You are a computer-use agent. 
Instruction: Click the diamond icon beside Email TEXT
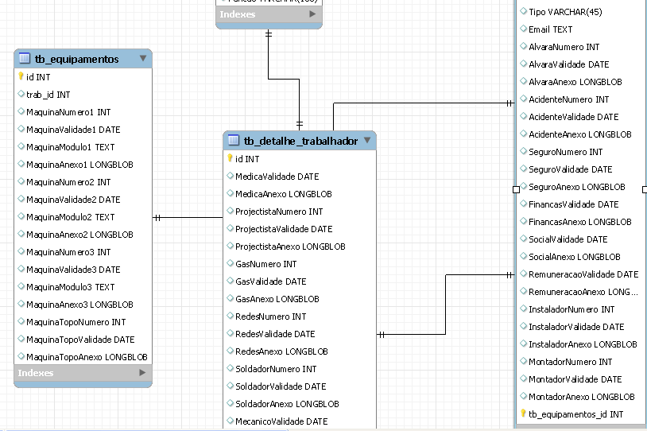tap(523, 29)
